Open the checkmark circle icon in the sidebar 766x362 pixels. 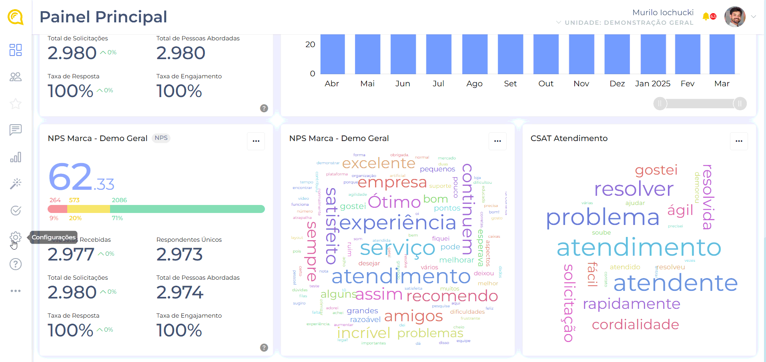(16, 211)
